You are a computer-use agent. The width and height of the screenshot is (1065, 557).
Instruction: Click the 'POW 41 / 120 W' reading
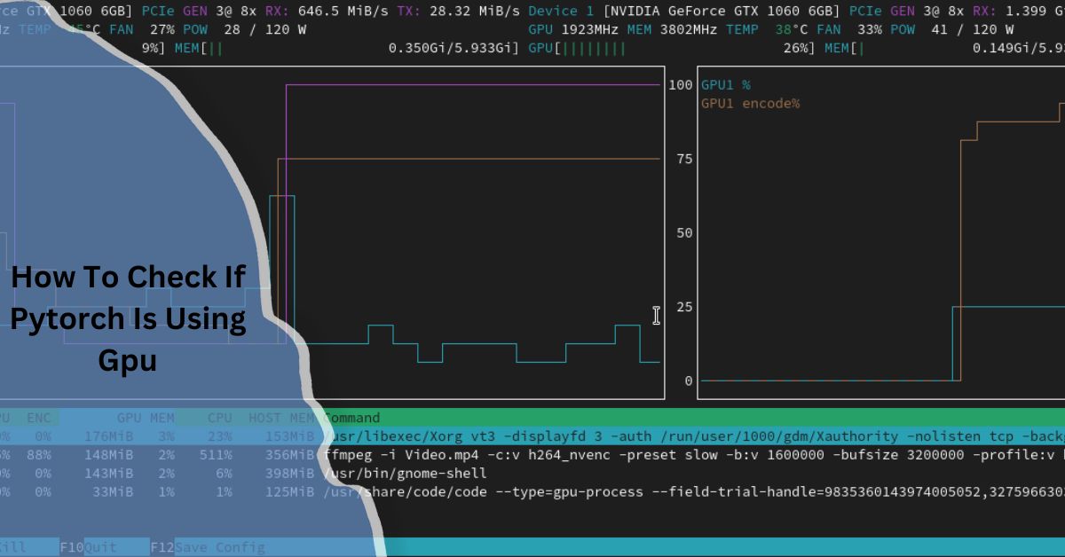[951, 29]
